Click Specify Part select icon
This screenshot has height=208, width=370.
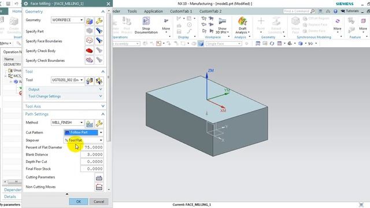90,31
